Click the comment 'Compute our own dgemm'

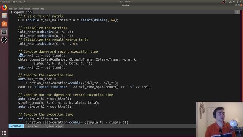[66, 95]
